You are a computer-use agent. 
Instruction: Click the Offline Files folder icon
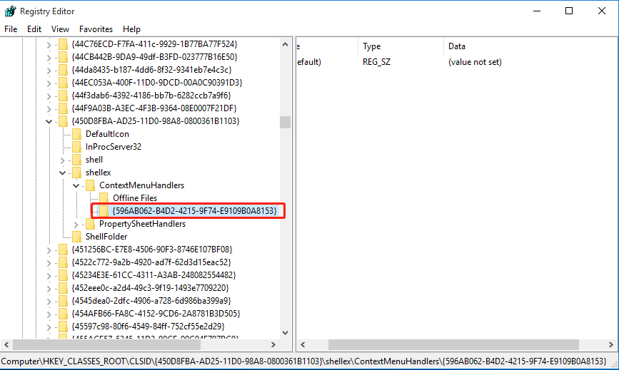104,198
